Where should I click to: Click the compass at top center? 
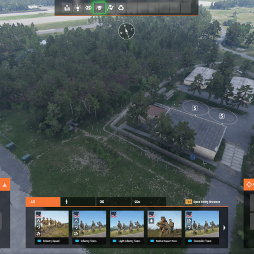(x=126, y=31)
